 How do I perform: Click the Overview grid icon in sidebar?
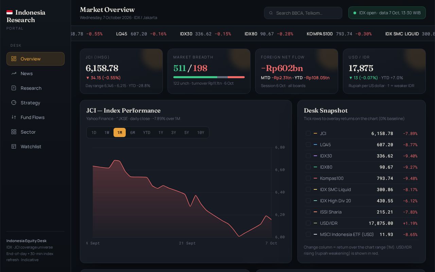14,59
